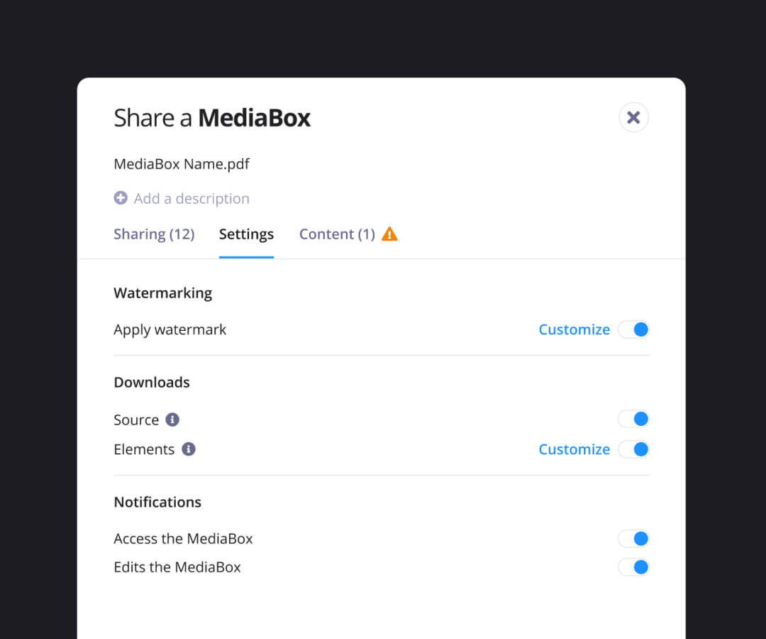Disable Access the MediaBox notifications
This screenshot has height=639, width=766.
tap(633, 538)
